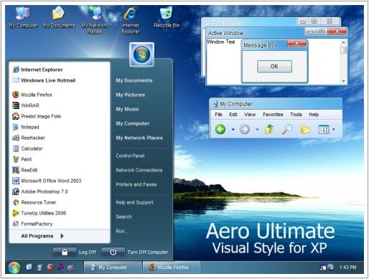
Task: Open Windows Live Hotmail in Start menu
Action: [44, 80]
